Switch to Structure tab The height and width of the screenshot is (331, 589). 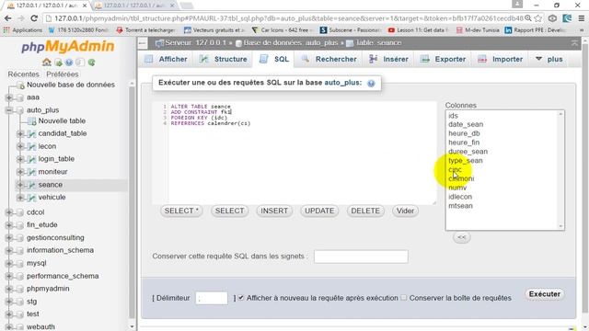[223, 59]
